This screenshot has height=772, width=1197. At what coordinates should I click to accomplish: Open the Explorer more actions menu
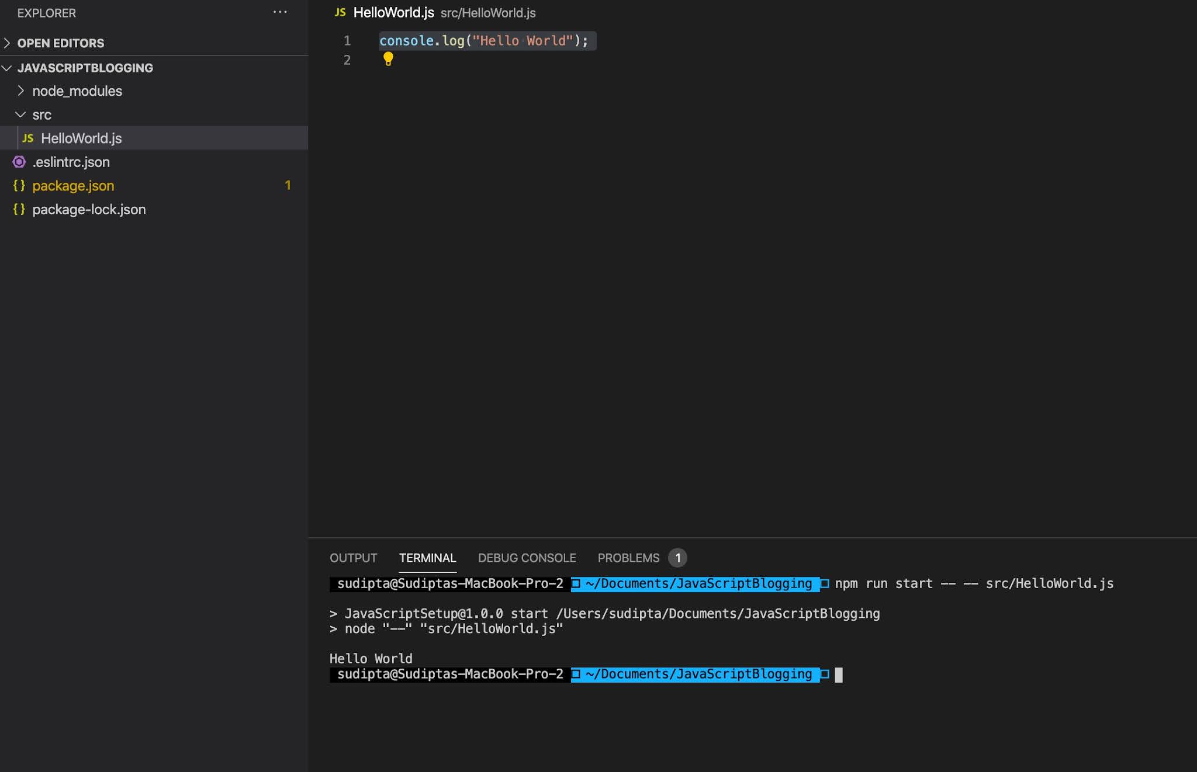(281, 13)
